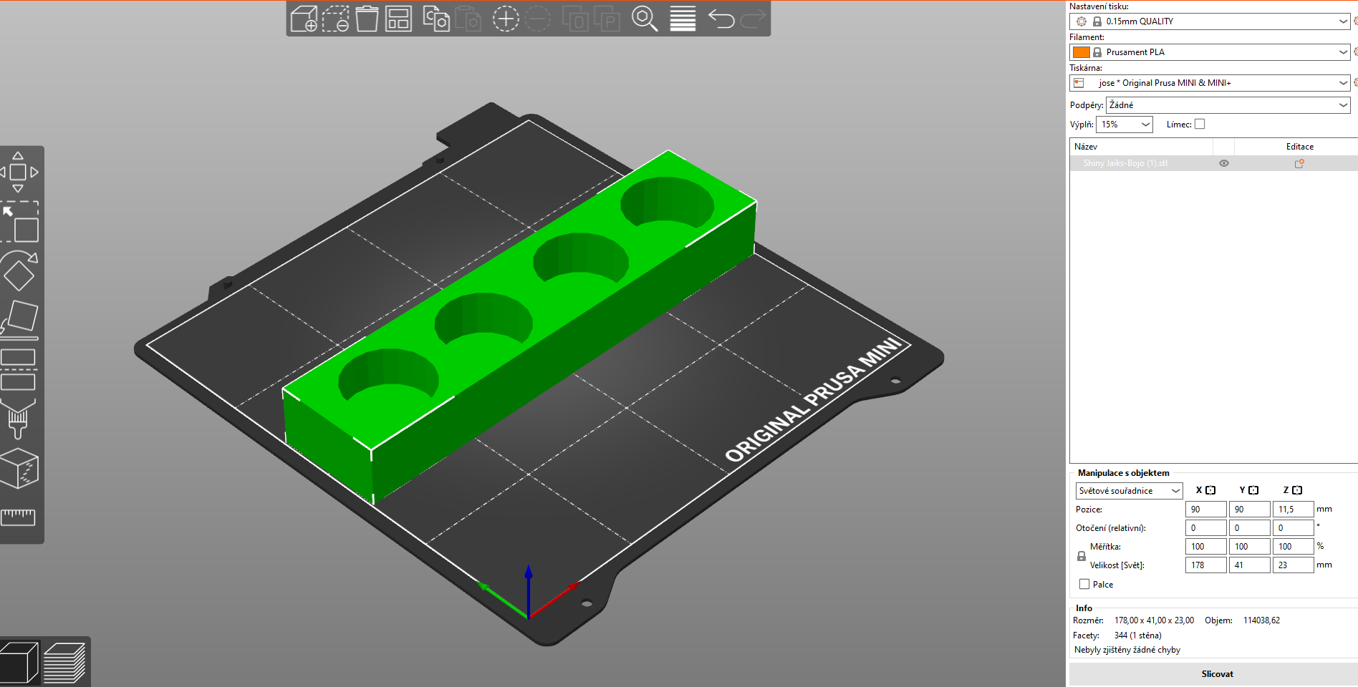Switch to the sliced layers preview view
The image size is (1358, 687).
[x=64, y=663]
